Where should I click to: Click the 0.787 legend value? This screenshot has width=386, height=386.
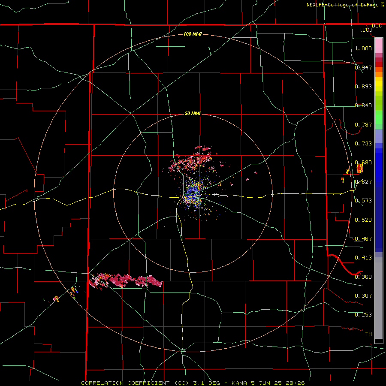[363, 124]
